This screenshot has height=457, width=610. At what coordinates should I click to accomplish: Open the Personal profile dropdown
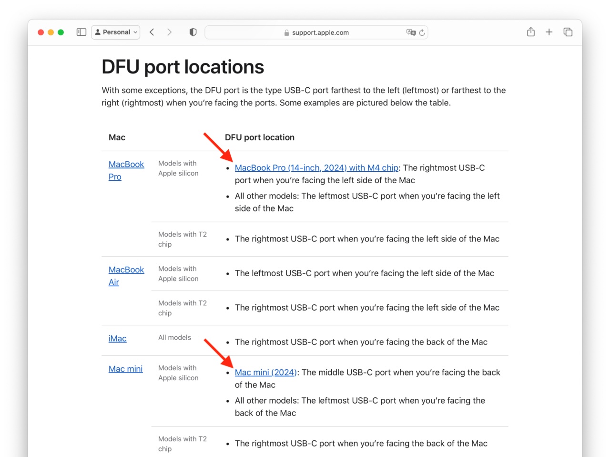click(116, 32)
